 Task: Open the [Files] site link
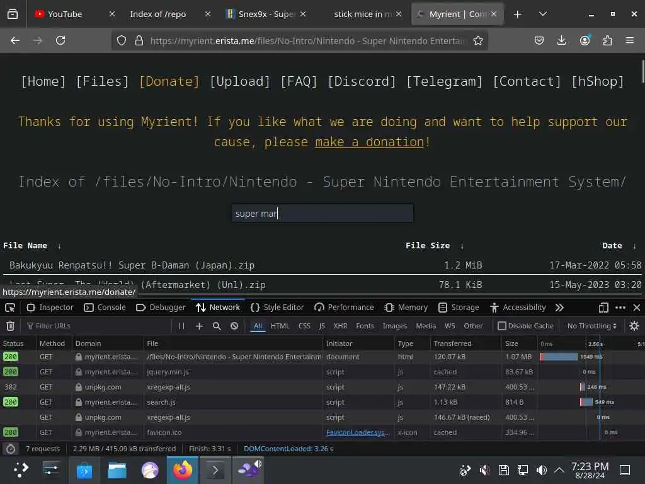102,81
